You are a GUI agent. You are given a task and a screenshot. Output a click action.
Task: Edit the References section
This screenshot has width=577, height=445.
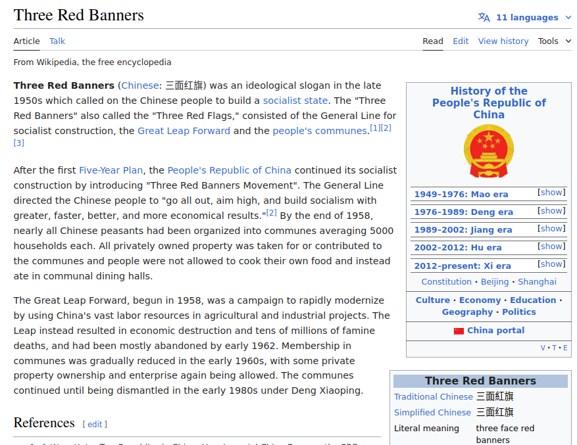point(95,425)
